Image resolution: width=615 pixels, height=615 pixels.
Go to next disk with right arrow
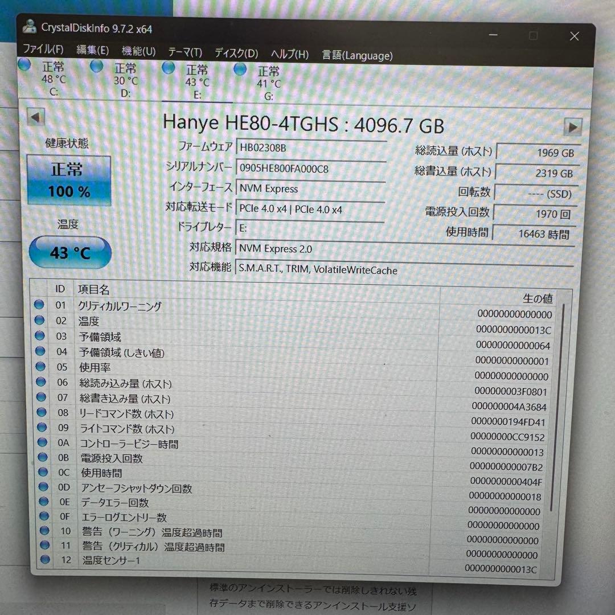[x=573, y=127]
